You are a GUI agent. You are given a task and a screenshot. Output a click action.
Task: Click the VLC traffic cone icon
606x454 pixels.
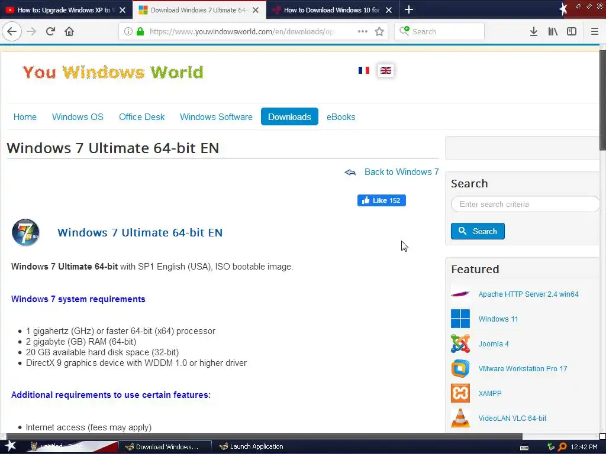[x=460, y=418]
